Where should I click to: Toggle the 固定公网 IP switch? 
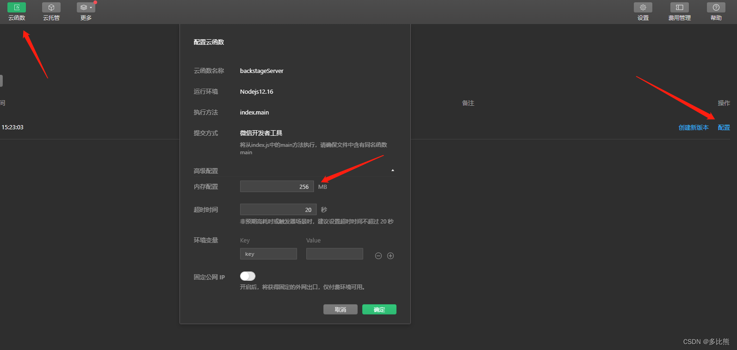[x=248, y=276]
